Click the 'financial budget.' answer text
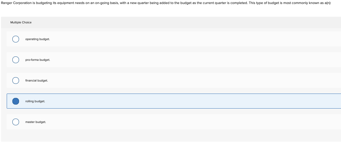Viewport: 341px width, 143px height. tap(36, 81)
